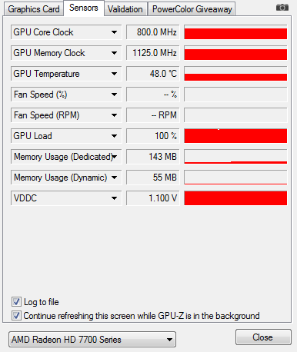Expand the GPU Load sensor dropdown

coord(114,136)
